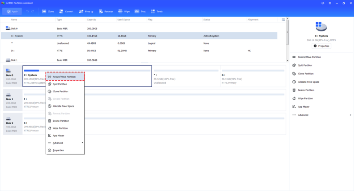Click the Clone toolbar icon
Viewport: 354px width, 191px height.
[44, 11]
